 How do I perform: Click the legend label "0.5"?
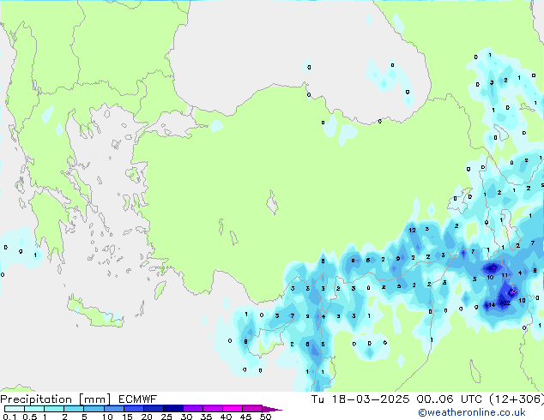point(29,417)
